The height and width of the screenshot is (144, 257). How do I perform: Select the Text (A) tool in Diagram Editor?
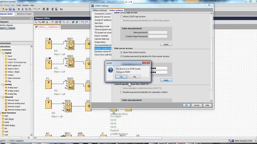(47, 22)
